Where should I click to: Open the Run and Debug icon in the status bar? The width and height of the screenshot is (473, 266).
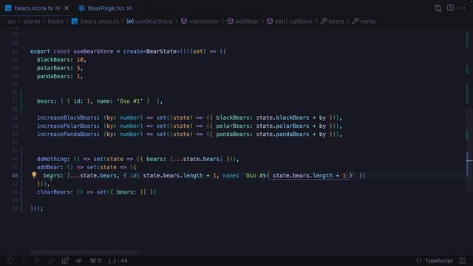click(51, 261)
